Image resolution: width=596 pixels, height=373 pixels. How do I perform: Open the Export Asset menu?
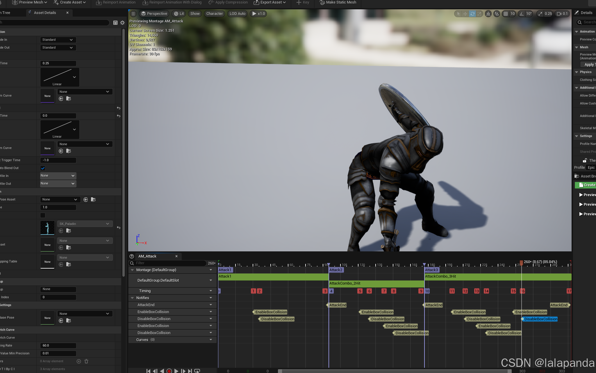coord(270,2)
